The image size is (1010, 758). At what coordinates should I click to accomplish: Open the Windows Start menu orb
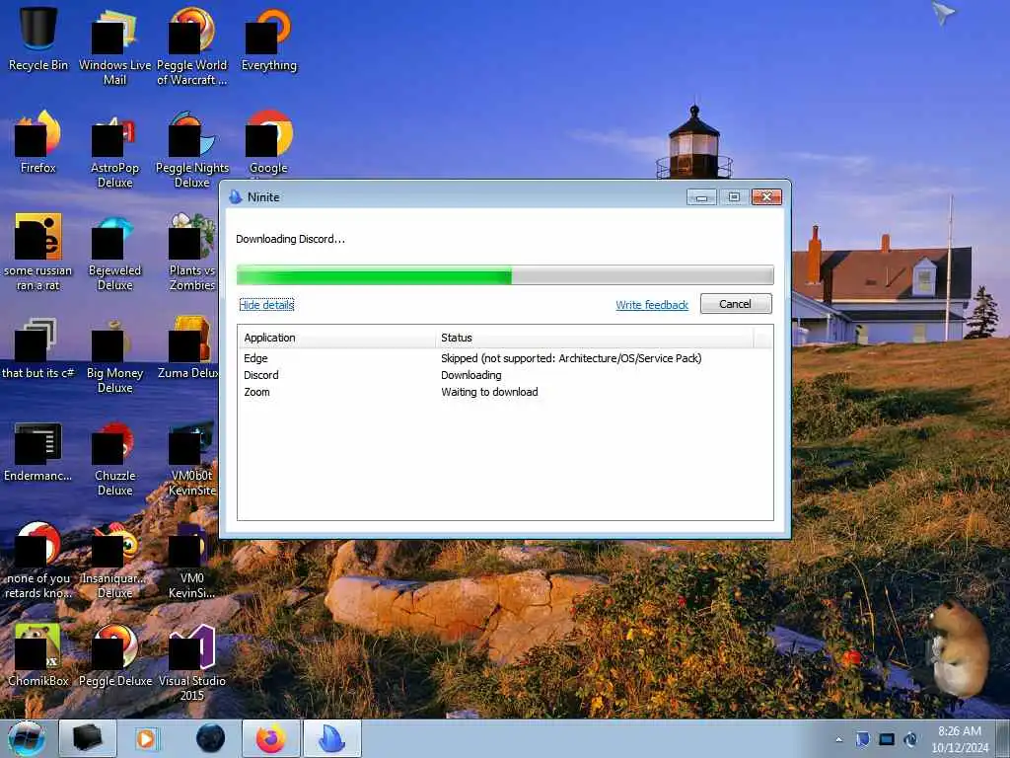click(x=27, y=738)
